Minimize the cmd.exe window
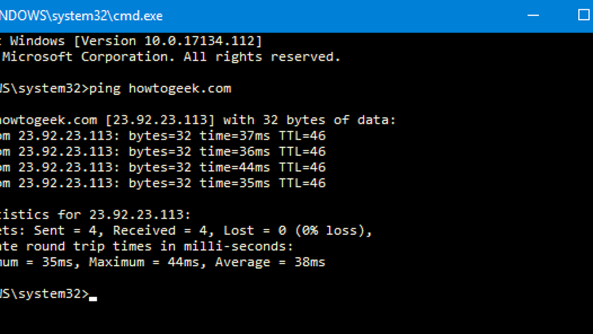 click(533, 16)
